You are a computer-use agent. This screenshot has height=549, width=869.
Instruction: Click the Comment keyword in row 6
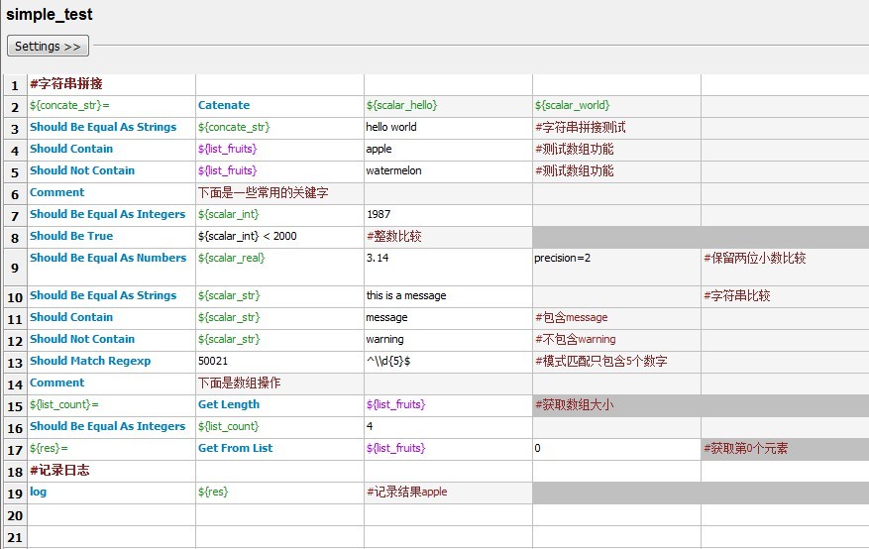(111, 193)
